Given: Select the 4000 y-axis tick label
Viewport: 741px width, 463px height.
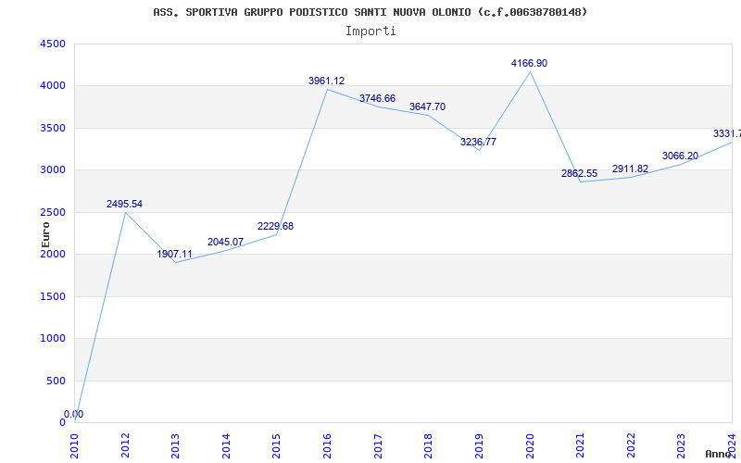Looking at the screenshot, I should (x=53, y=86).
